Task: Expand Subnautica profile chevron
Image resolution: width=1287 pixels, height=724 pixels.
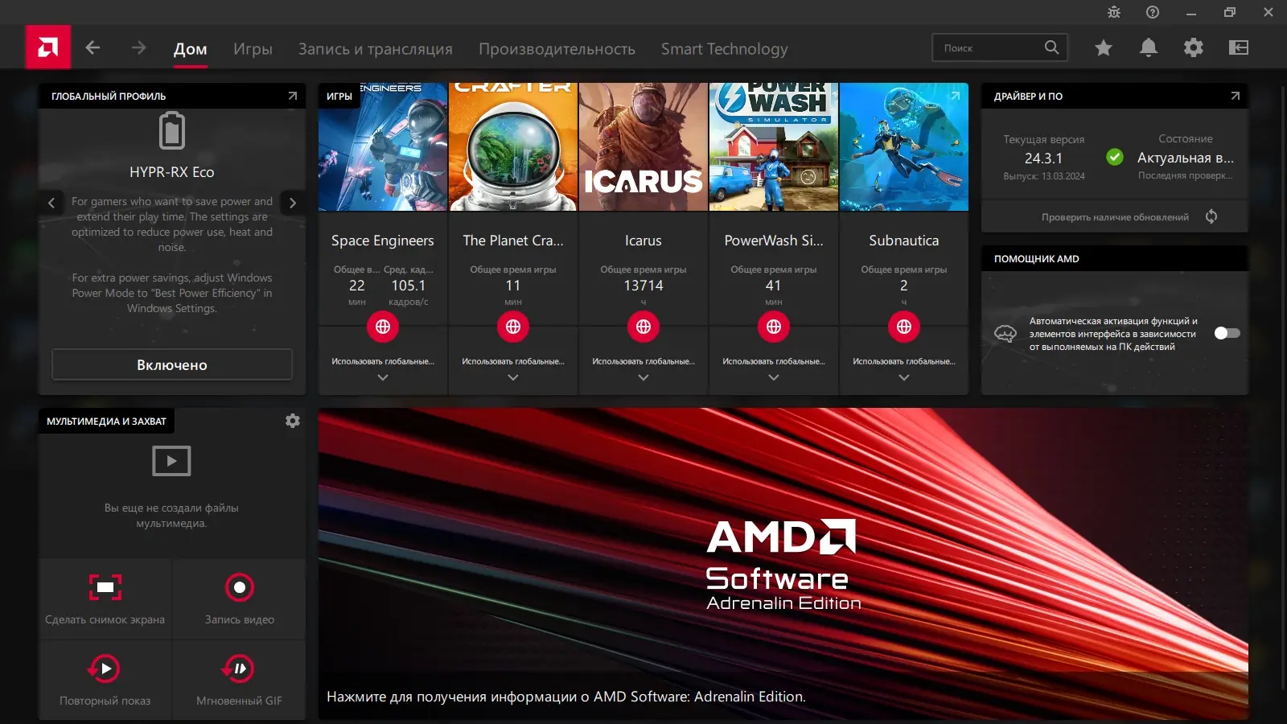Action: coord(904,377)
